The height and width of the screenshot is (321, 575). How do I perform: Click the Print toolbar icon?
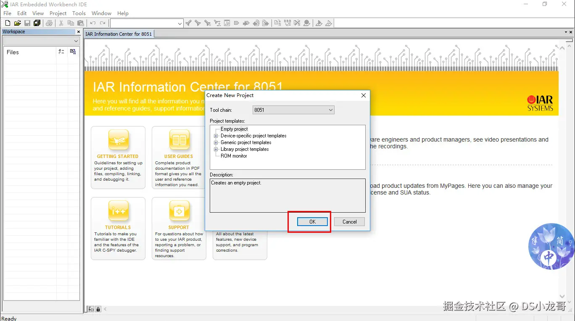pyautogui.click(x=49, y=23)
